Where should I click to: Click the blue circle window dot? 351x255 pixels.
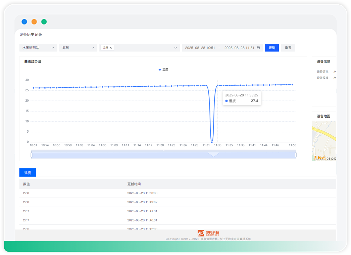[x=24, y=22]
